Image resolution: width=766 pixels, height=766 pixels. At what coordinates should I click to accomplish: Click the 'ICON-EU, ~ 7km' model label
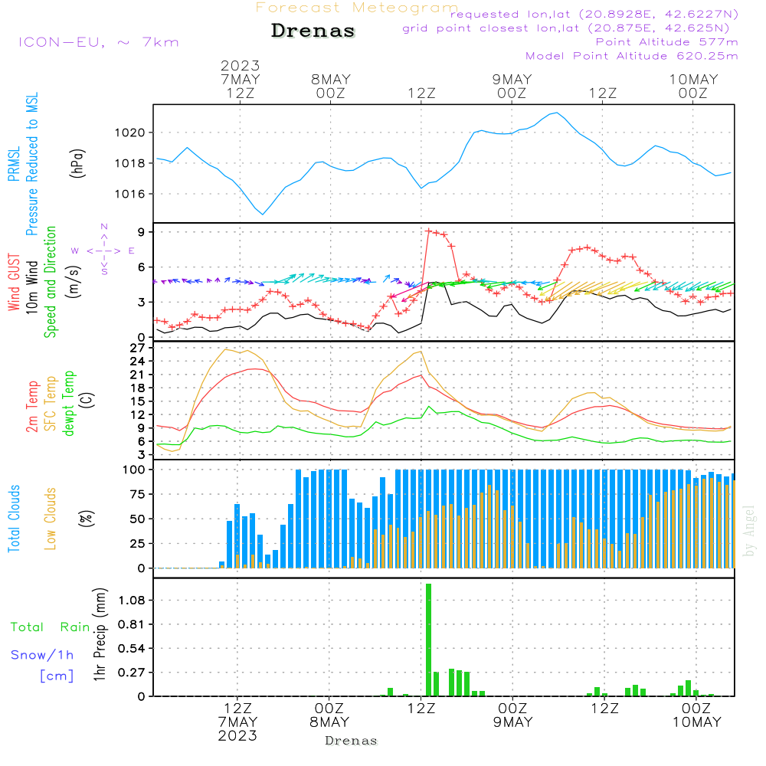(99, 42)
